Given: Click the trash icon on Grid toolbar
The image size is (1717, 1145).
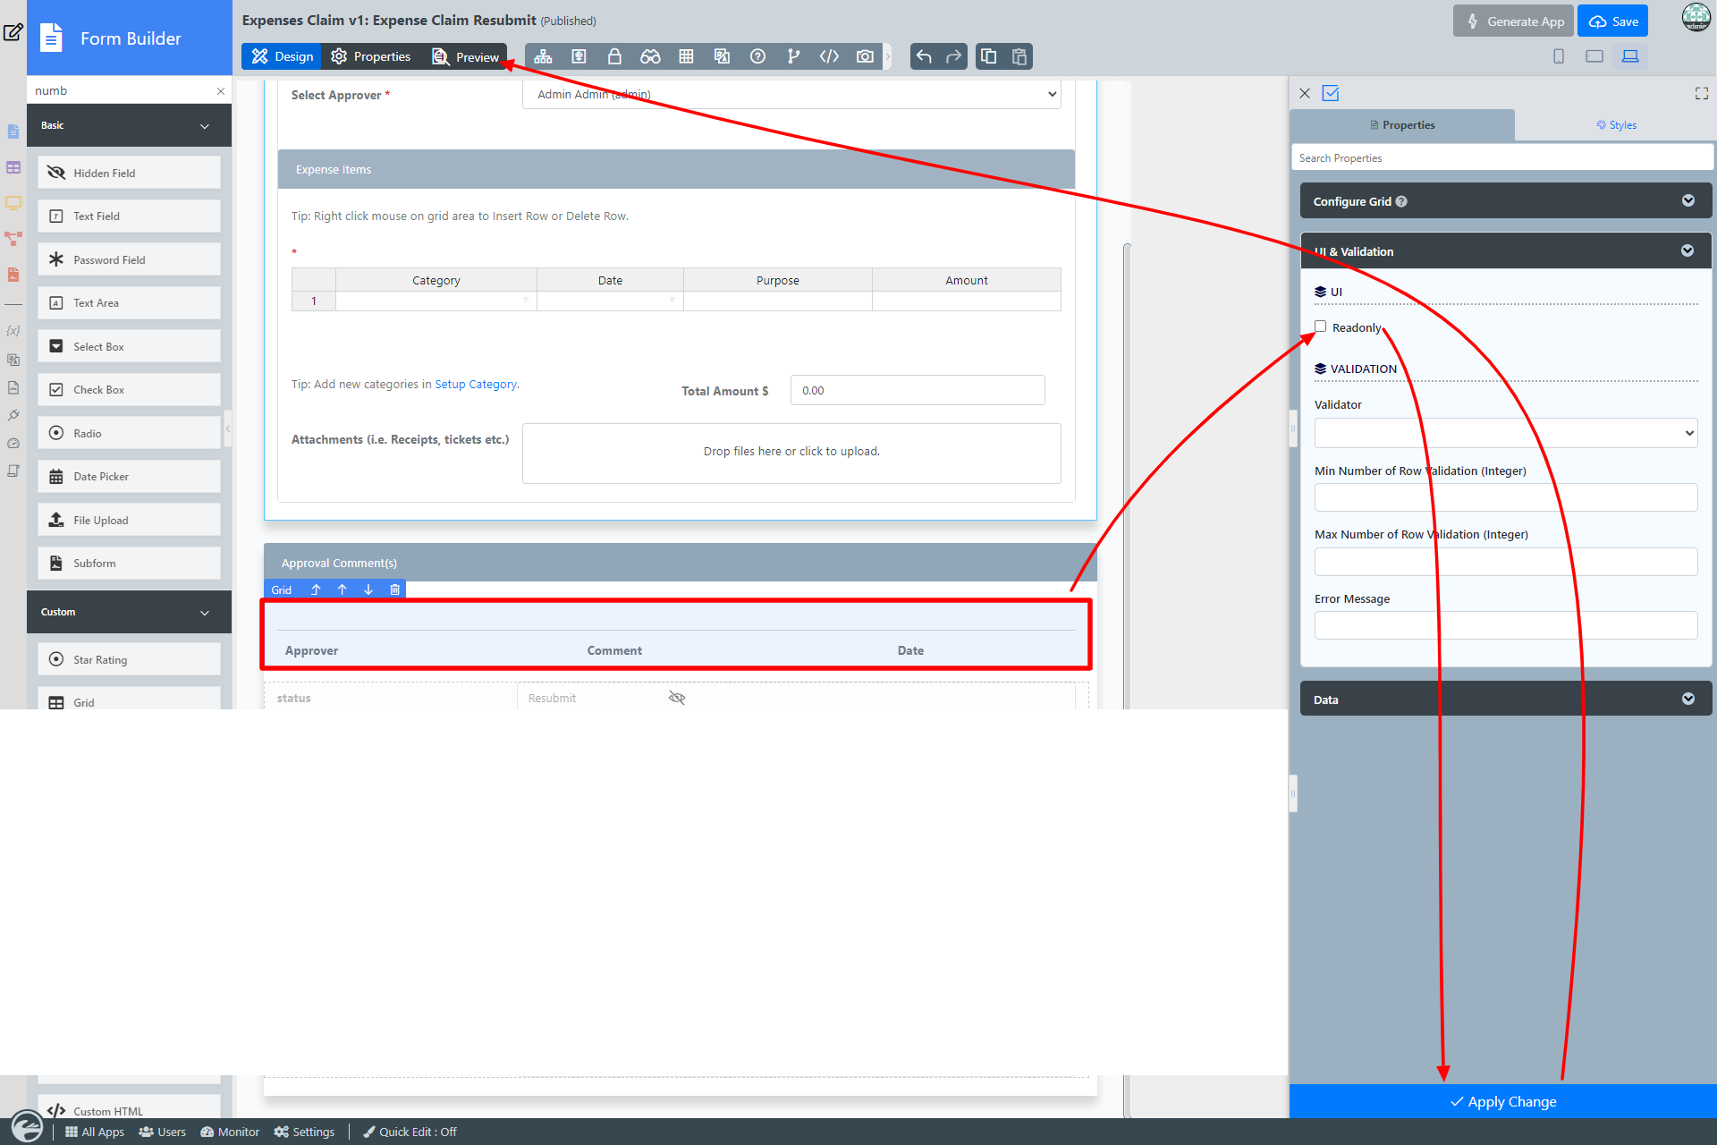Looking at the screenshot, I should tap(394, 589).
